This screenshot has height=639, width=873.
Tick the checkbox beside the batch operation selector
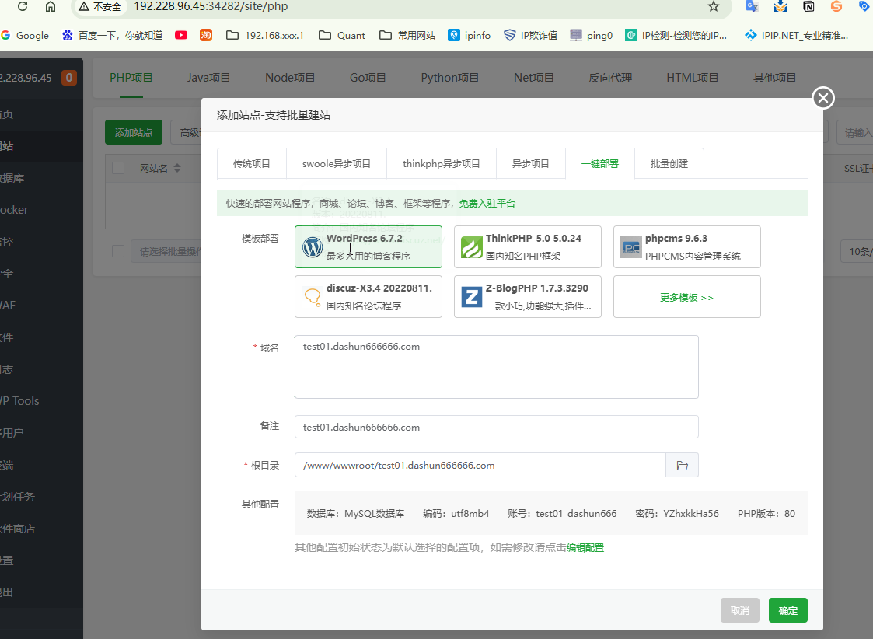[118, 251]
